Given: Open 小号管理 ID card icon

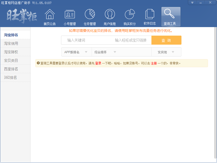Looking at the screenshot, I should pyautogui.click(x=70, y=17).
